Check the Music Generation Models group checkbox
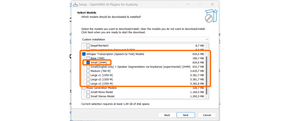Screen dimensions: 290x121 pyautogui.click(x=84, y=88)
